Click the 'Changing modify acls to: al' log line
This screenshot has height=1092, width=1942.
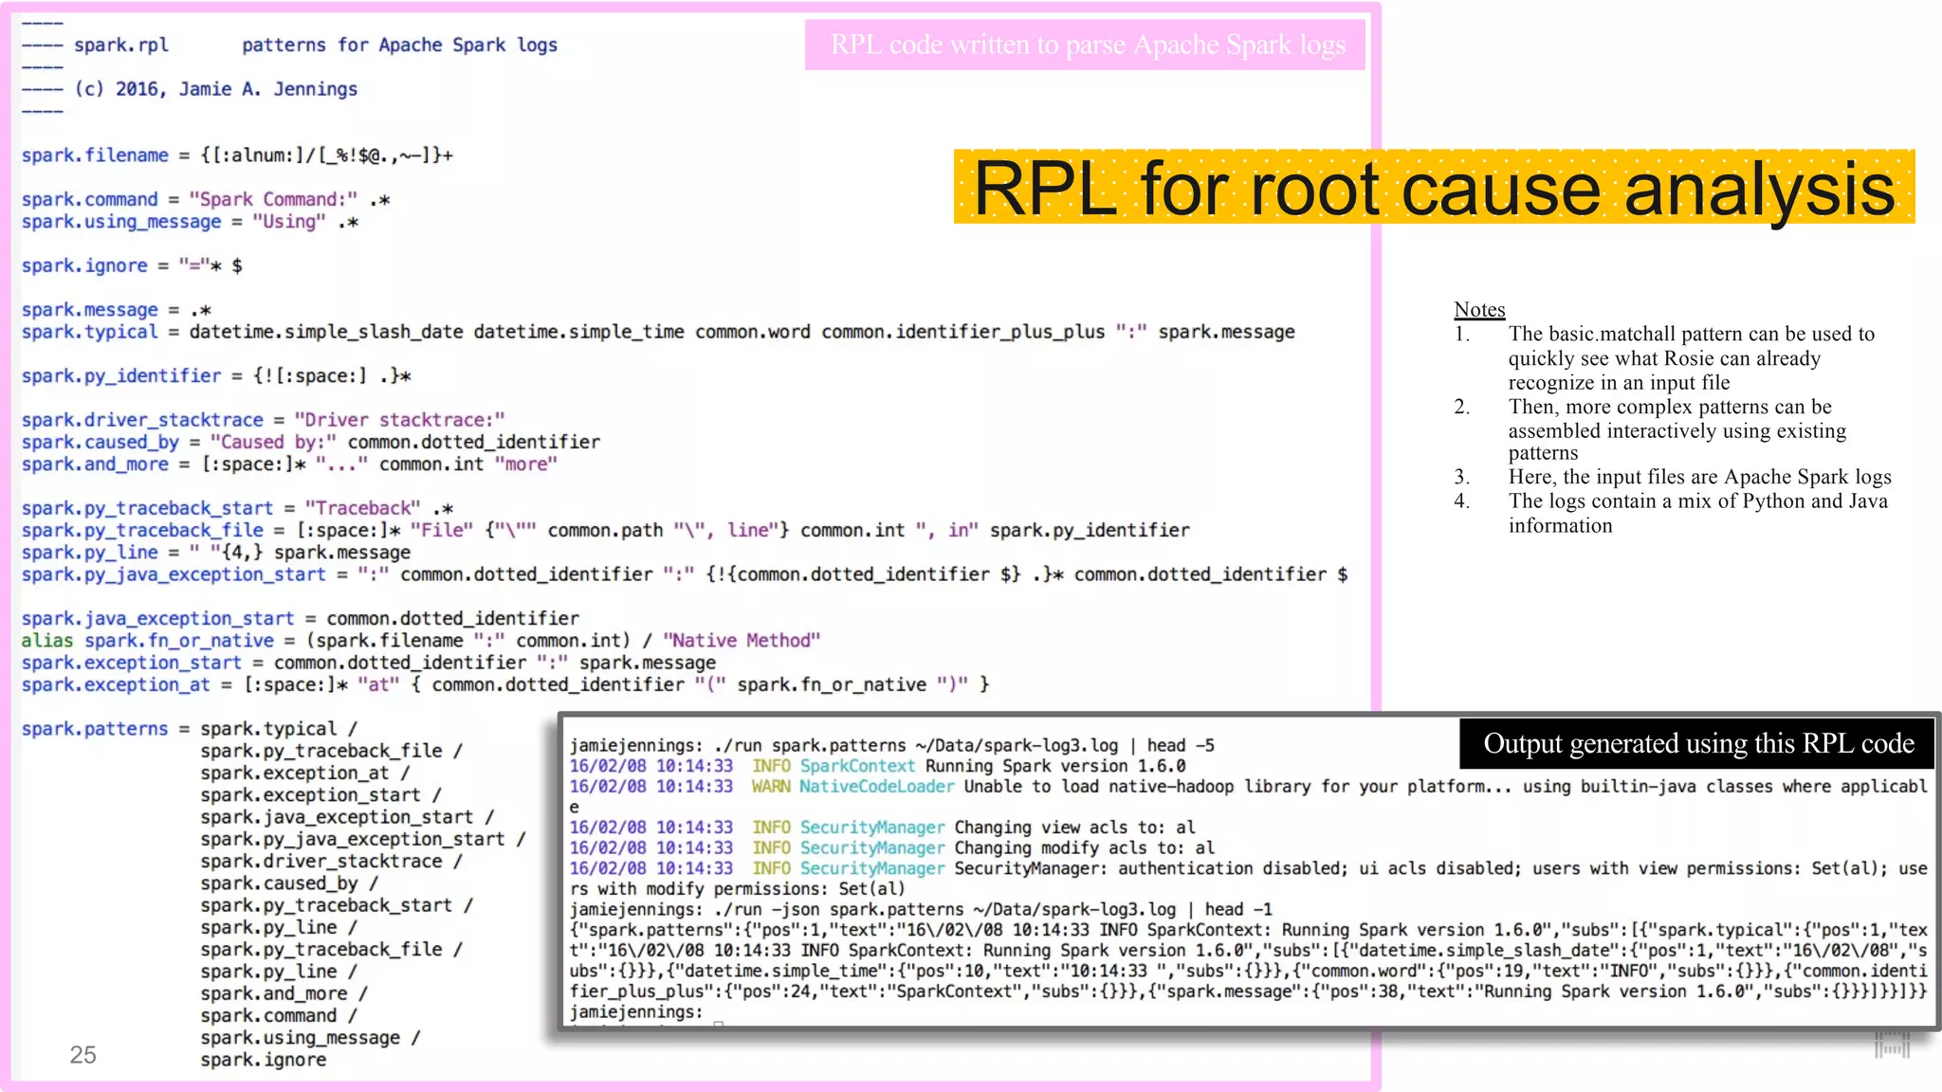891,847
